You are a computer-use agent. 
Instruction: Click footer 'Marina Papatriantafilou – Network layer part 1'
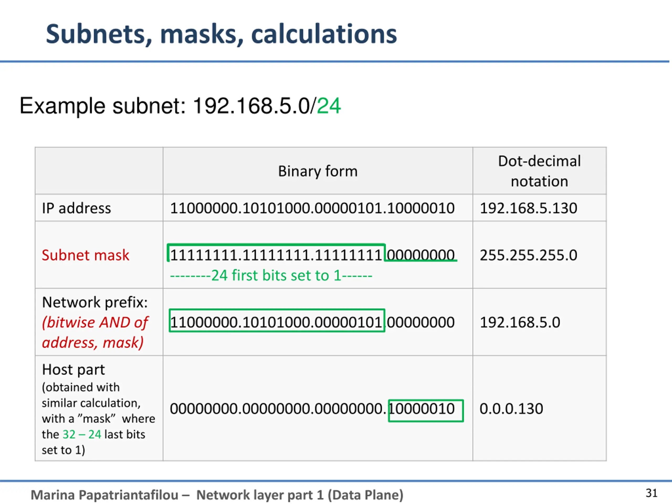click(217, 495)
